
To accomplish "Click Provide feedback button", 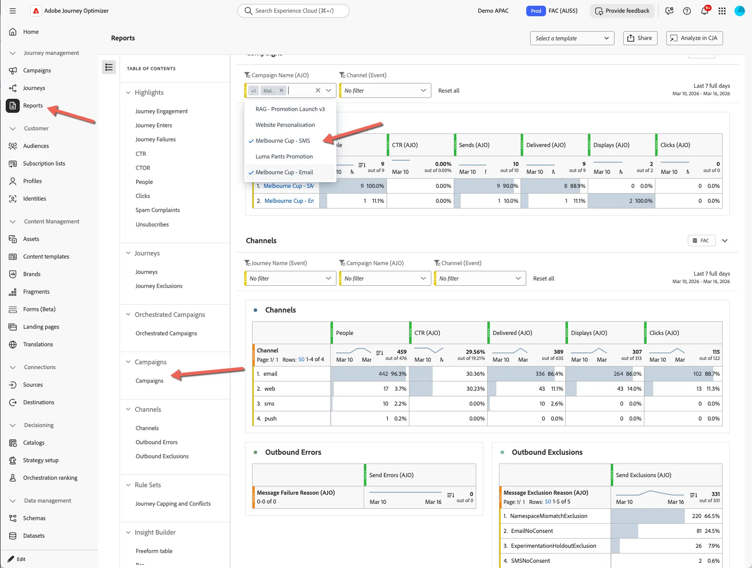I will click(622, 11).
